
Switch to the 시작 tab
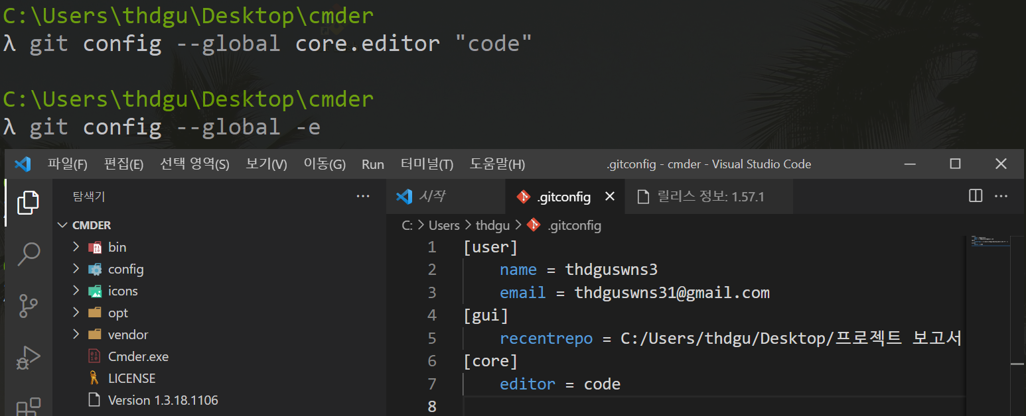click(446, 197)
